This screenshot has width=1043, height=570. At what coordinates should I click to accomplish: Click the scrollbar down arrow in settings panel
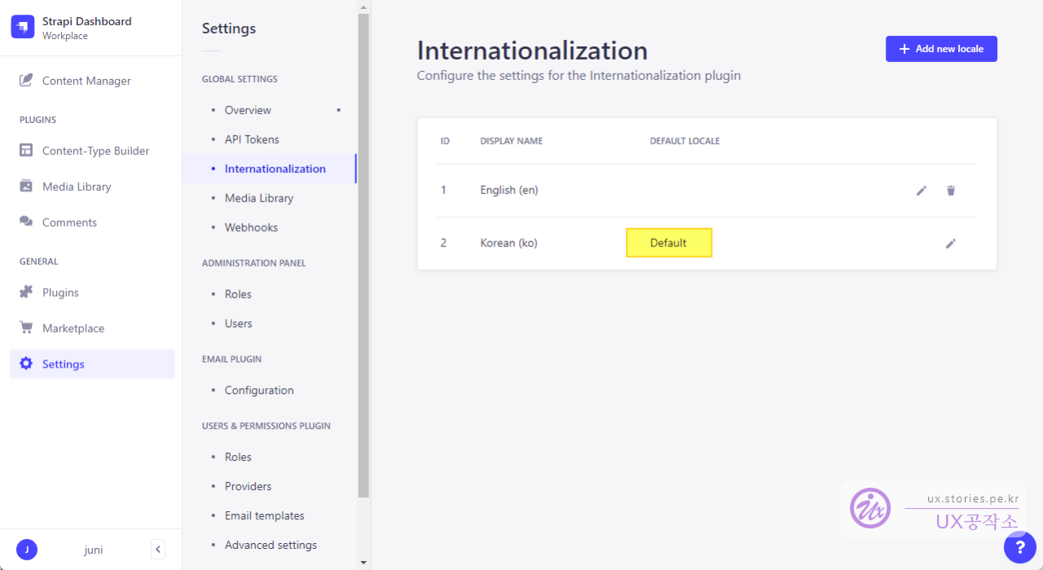(363, 563)
